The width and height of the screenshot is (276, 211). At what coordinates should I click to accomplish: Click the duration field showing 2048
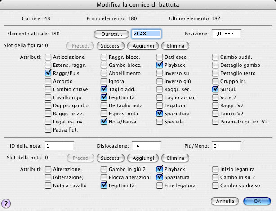[146, 33]
